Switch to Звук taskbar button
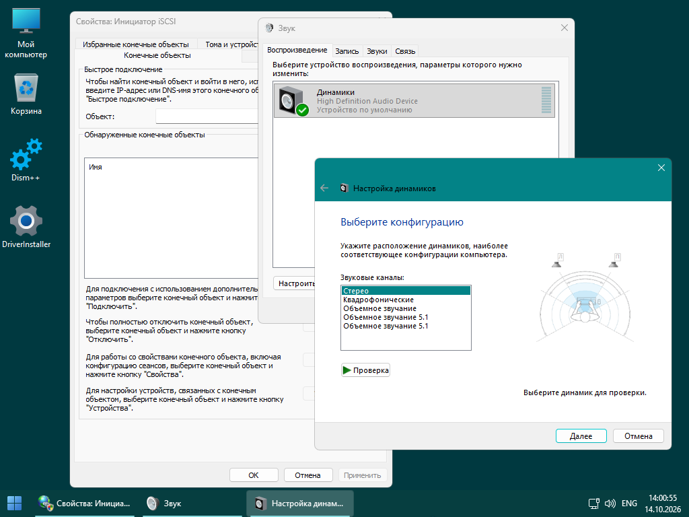The image size is (689, 517). [192, 504]
